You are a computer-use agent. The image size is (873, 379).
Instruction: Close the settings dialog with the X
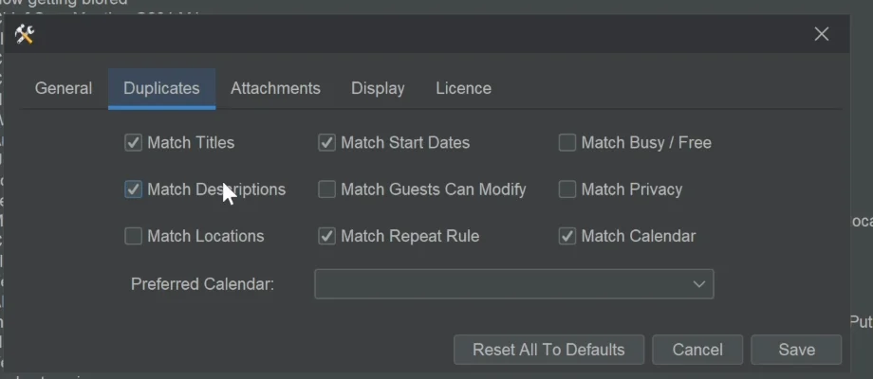(x=821, y=34)
